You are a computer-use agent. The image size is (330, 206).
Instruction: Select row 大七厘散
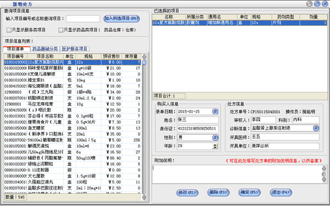(72, 176)
